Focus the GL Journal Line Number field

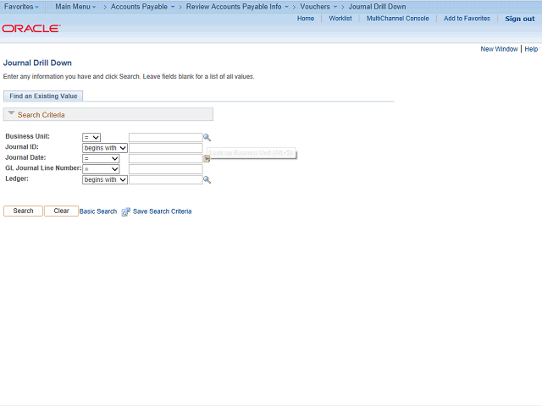click(166, 169)
